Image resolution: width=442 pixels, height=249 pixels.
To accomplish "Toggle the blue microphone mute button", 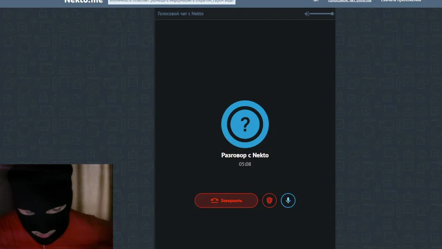I will pyautogui.click(x=288, y=201).
